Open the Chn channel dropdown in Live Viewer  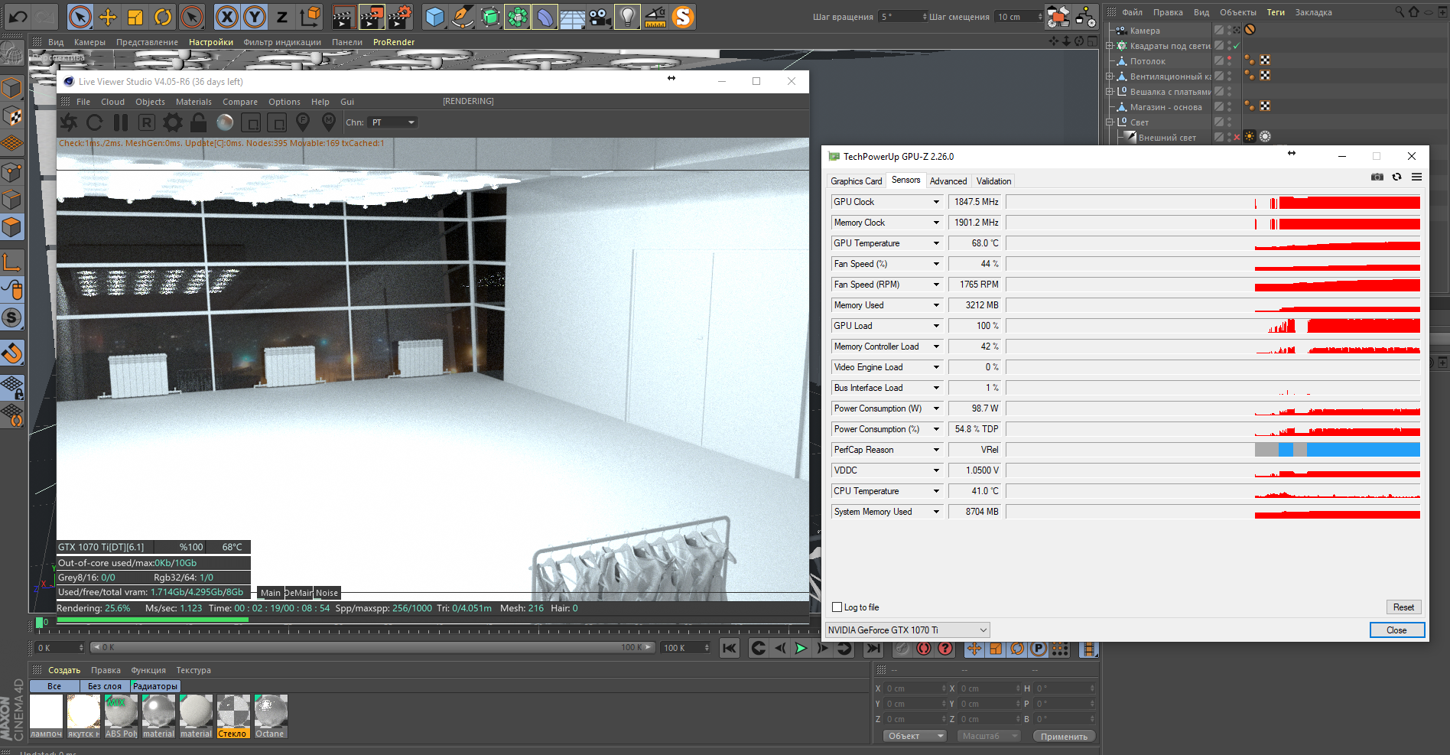pyautogui.click(x=393, y=122)
